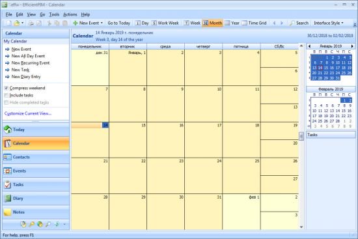Open the Edit menu
Screen dimensions: 358x239
click(20, 14)
